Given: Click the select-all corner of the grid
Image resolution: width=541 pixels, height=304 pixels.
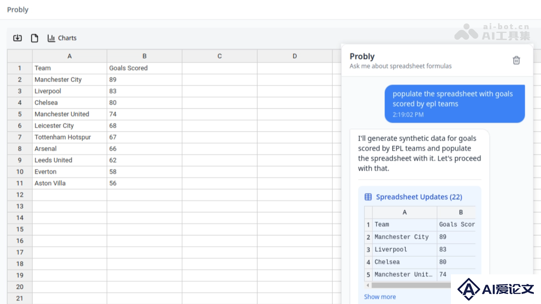Looking at the screenshot, I should [x=20, y=56].
